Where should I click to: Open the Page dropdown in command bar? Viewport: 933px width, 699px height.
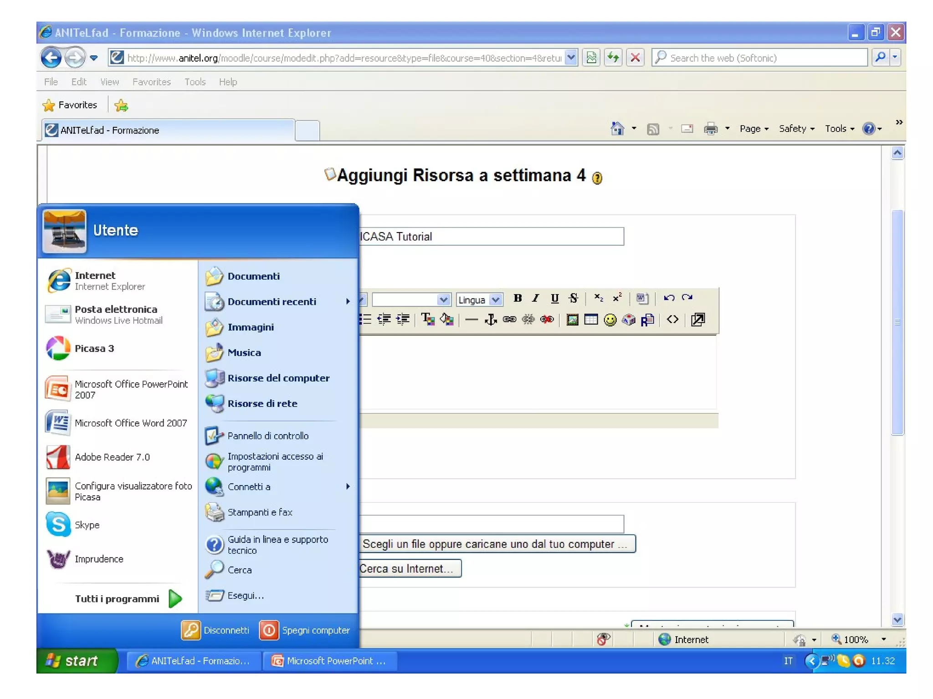[x=754, y=129]
